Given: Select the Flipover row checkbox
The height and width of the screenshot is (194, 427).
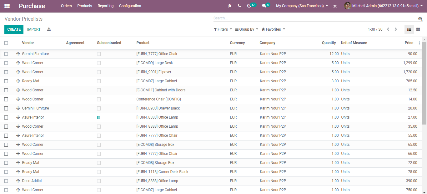Looking at the screenshot, I should (x=6, y=72).
